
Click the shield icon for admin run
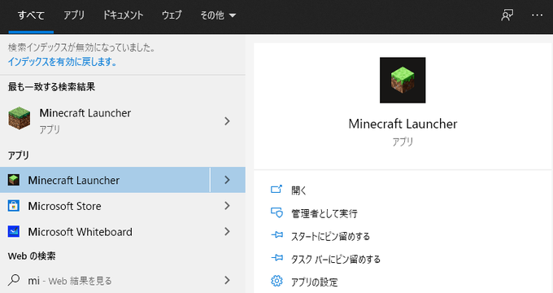coord(276,212)
